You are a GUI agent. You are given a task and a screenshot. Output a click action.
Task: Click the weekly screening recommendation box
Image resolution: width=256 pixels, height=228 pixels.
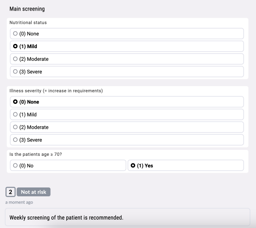coord(127,218)
